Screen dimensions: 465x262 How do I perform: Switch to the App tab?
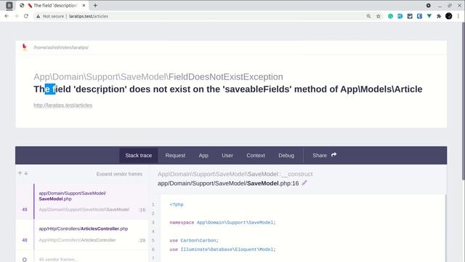pyautogui.click(x=203, y=155)
